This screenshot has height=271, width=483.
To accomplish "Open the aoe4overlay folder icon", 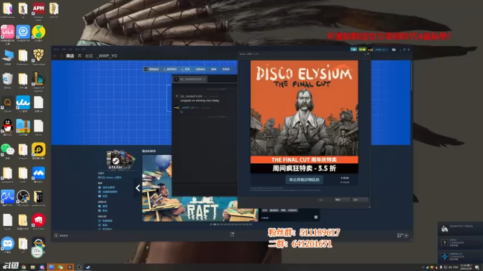I will click(x=38, y=198).
